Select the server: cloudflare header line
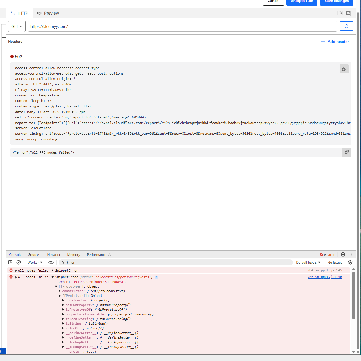Viewport: 361px width, 361px height. [33, 128]
